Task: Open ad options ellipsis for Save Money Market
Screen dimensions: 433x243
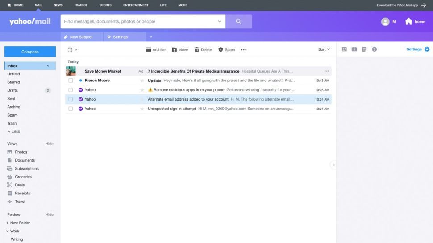Action: click(x=327, y=71)
